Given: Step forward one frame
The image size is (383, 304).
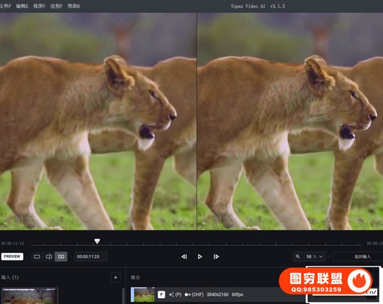Looking at the screenshot, I should (216, 257).
